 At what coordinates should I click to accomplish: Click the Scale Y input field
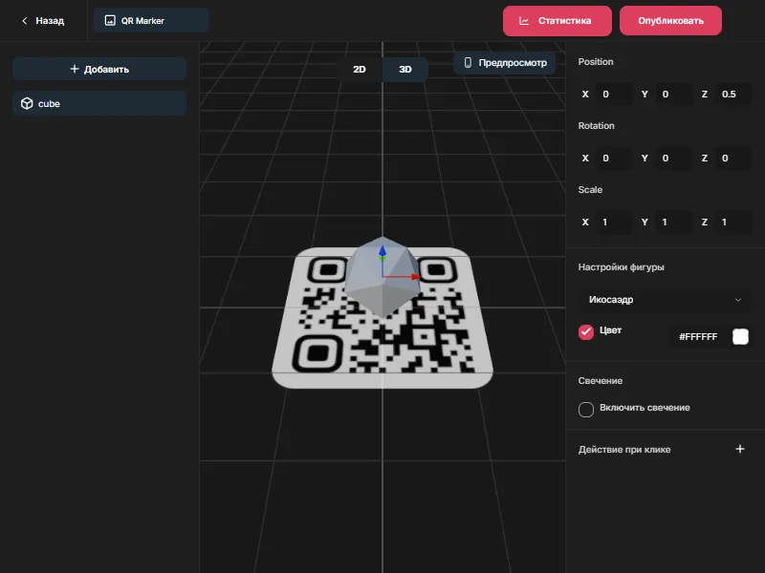point(673,222)
